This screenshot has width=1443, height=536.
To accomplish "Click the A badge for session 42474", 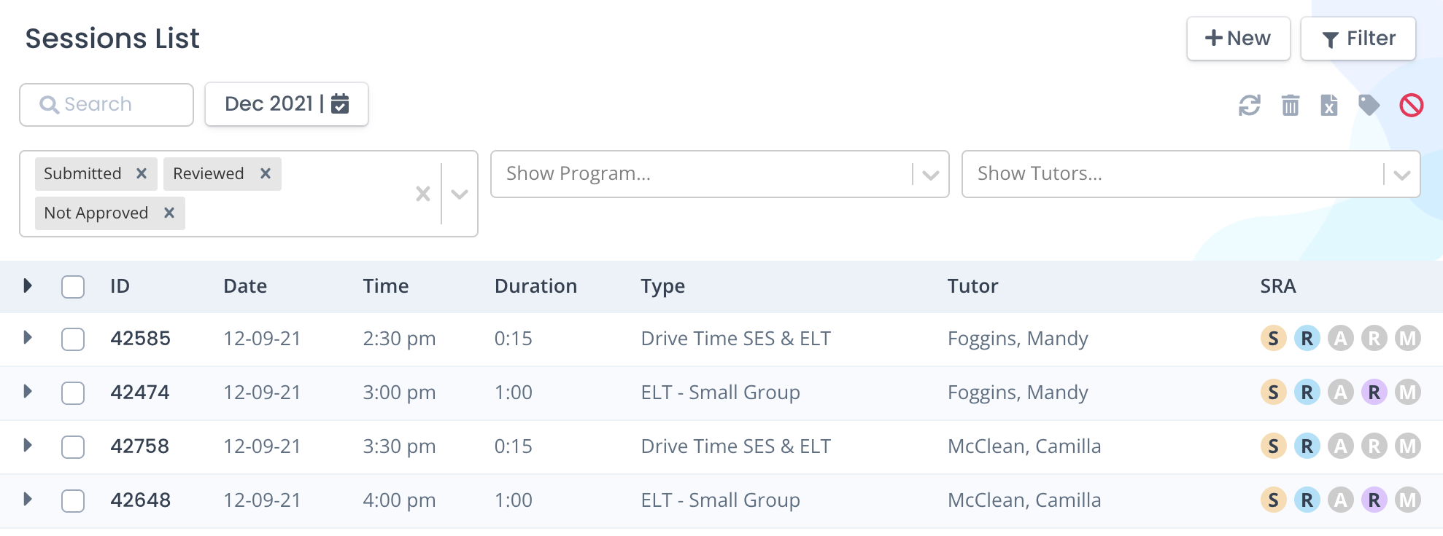I will coord(1341,393).
